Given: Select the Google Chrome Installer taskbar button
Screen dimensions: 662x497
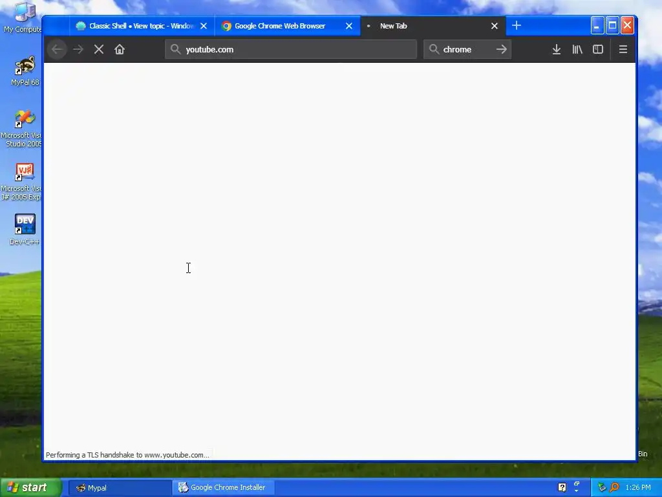Looking at the screenshot, I should point(224,488).
